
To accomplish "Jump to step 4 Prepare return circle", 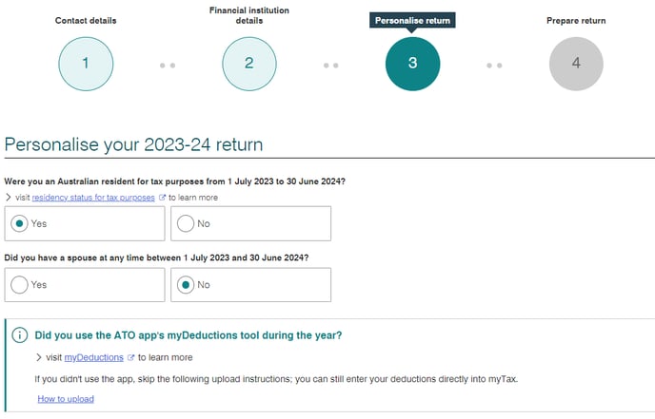I will pyautogui.click(x=576, y=64).
